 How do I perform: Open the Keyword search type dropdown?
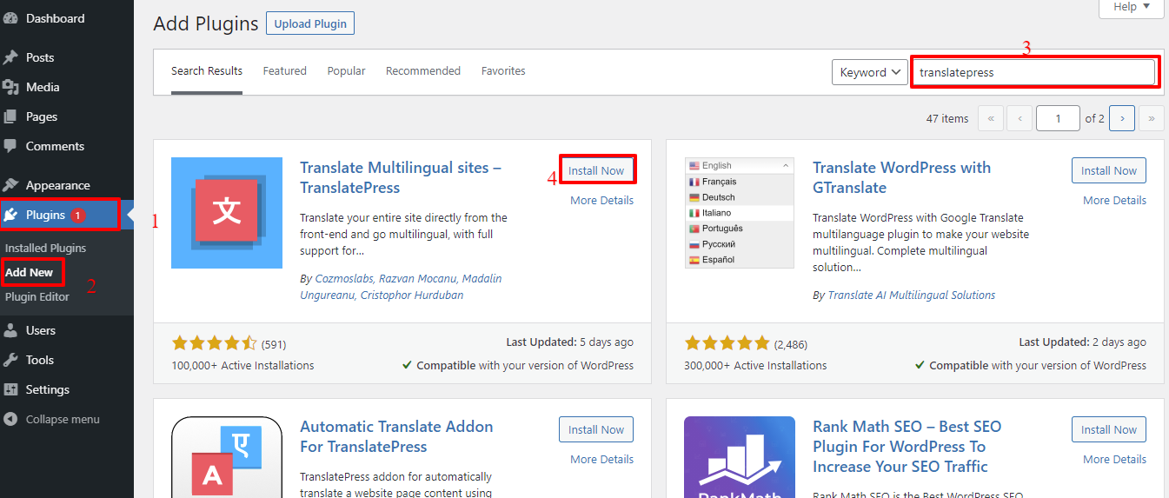tap(869, 72)
